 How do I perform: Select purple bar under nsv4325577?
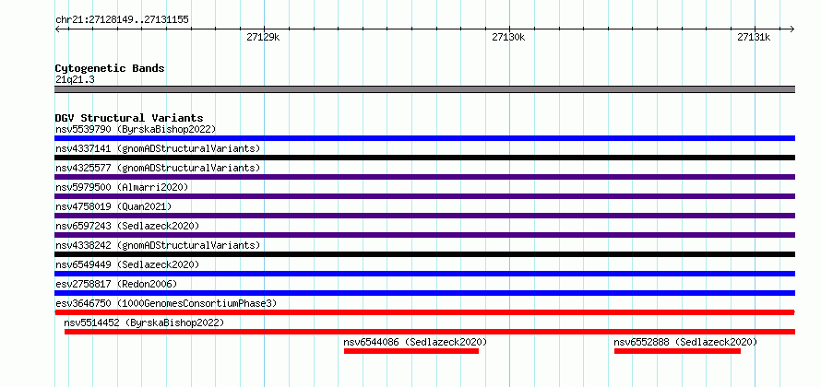click(x=424, y=177)
